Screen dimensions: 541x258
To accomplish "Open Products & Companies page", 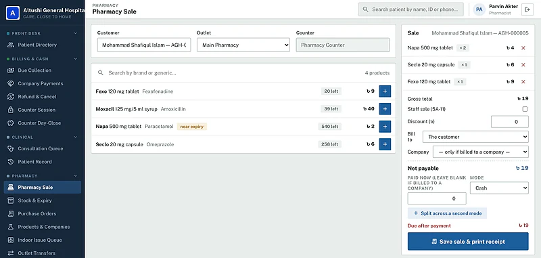I will (43, 227).
